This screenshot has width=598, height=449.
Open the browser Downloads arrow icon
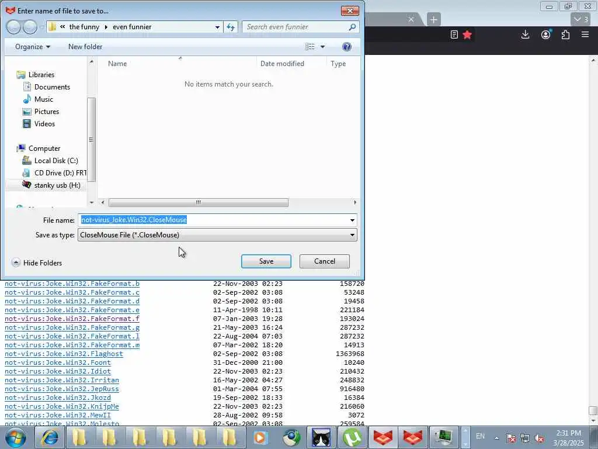click(x=525, y=34)
